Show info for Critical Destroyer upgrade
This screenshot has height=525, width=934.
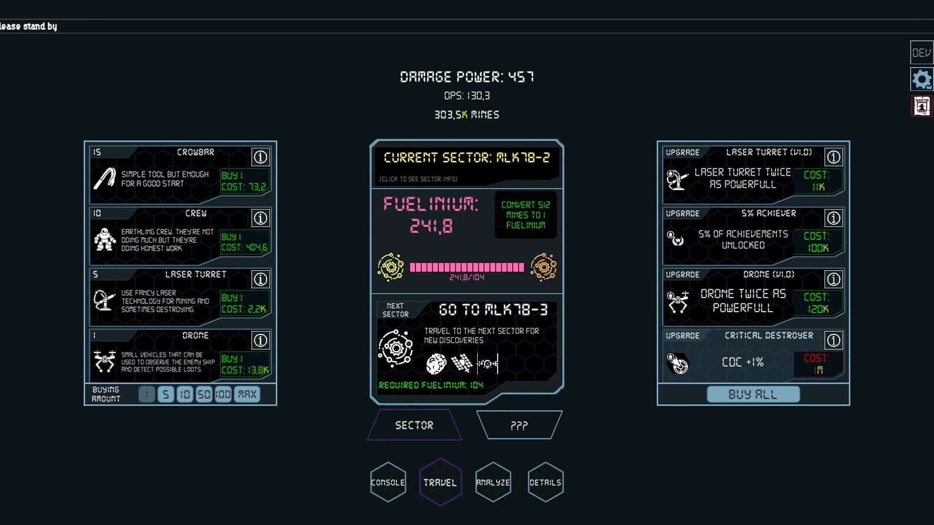tap(833, 340)
